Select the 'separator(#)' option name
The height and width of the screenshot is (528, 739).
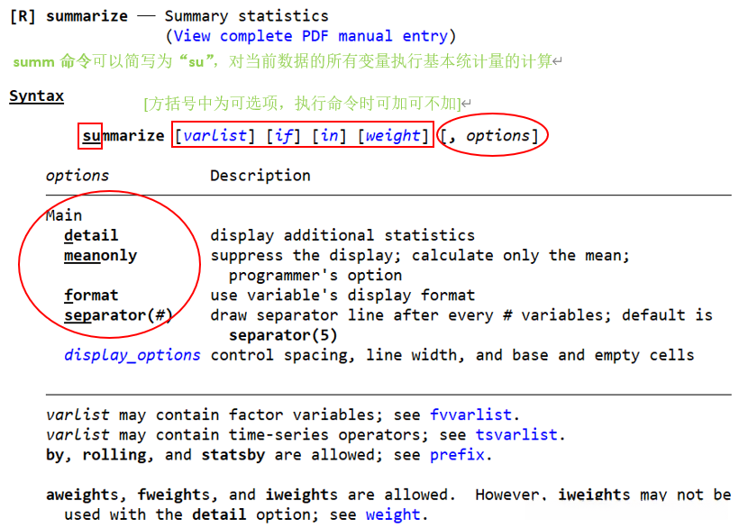(118, 315)
